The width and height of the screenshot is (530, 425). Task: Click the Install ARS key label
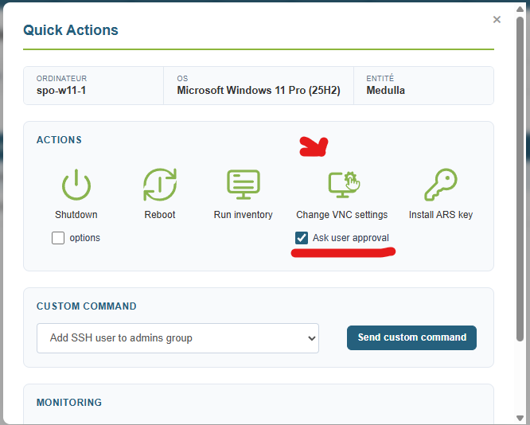(441, 215)
